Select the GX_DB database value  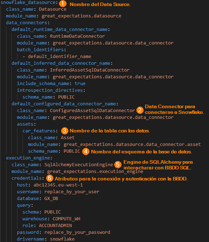pyautogui.click(x=51, y=198)
